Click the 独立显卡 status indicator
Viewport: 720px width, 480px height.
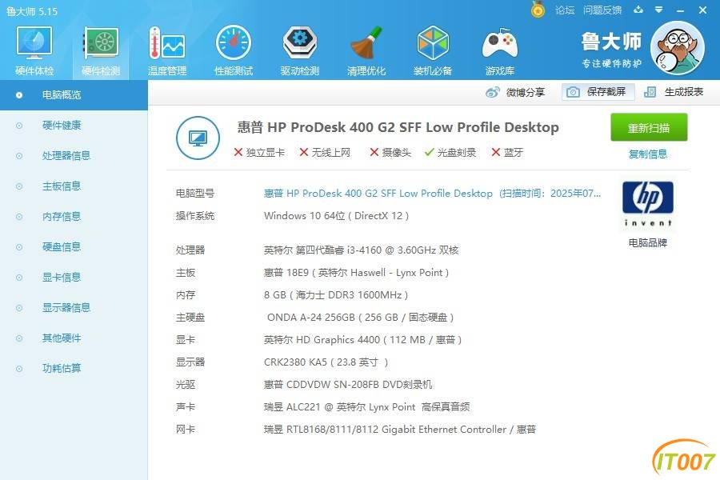259,153
